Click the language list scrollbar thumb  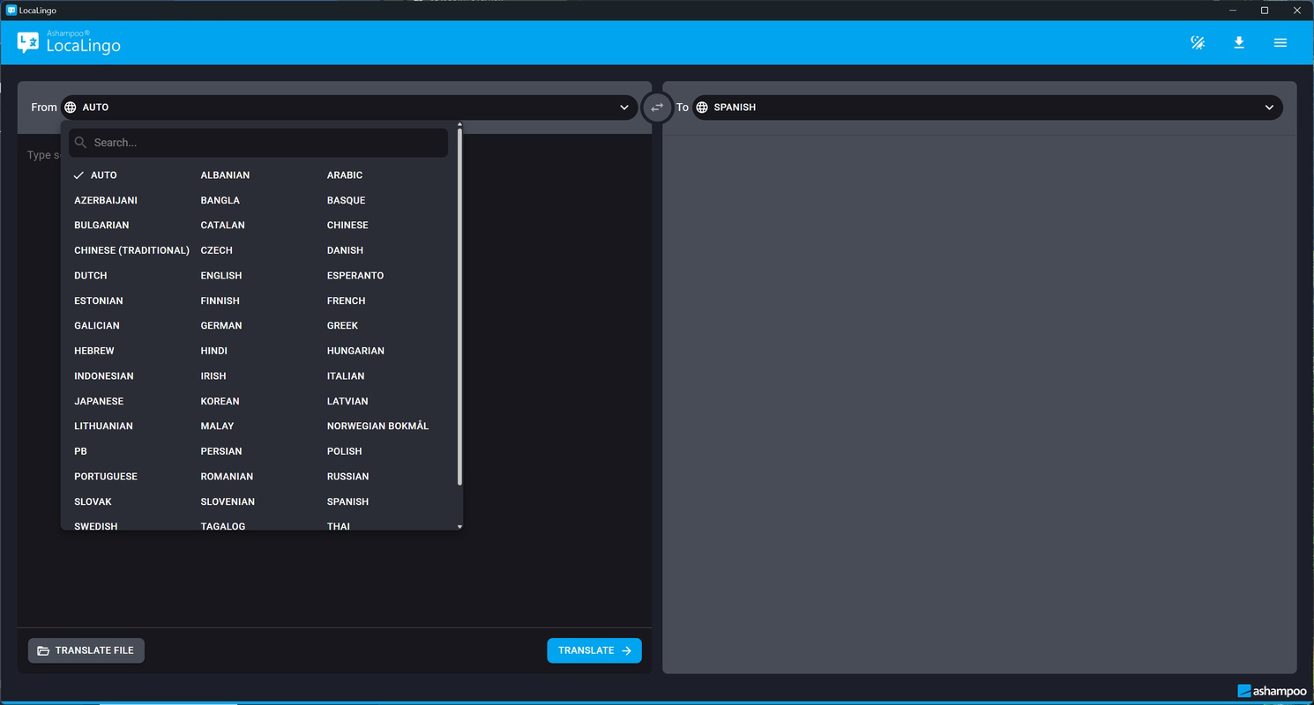(x=459, y=307)
